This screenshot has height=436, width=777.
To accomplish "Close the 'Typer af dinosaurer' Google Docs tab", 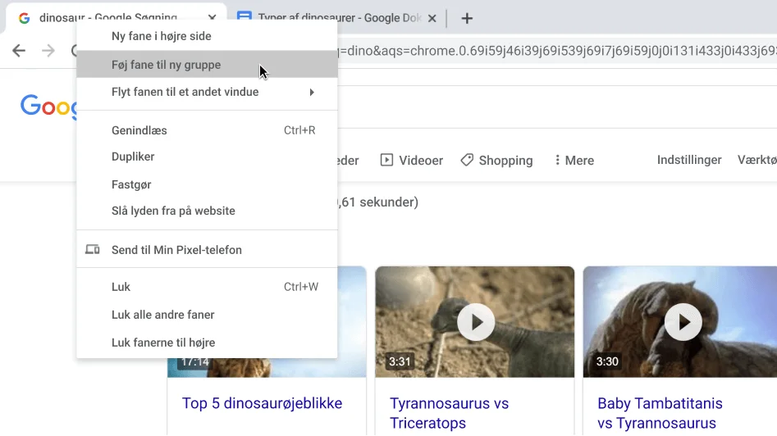I will 432,18.
